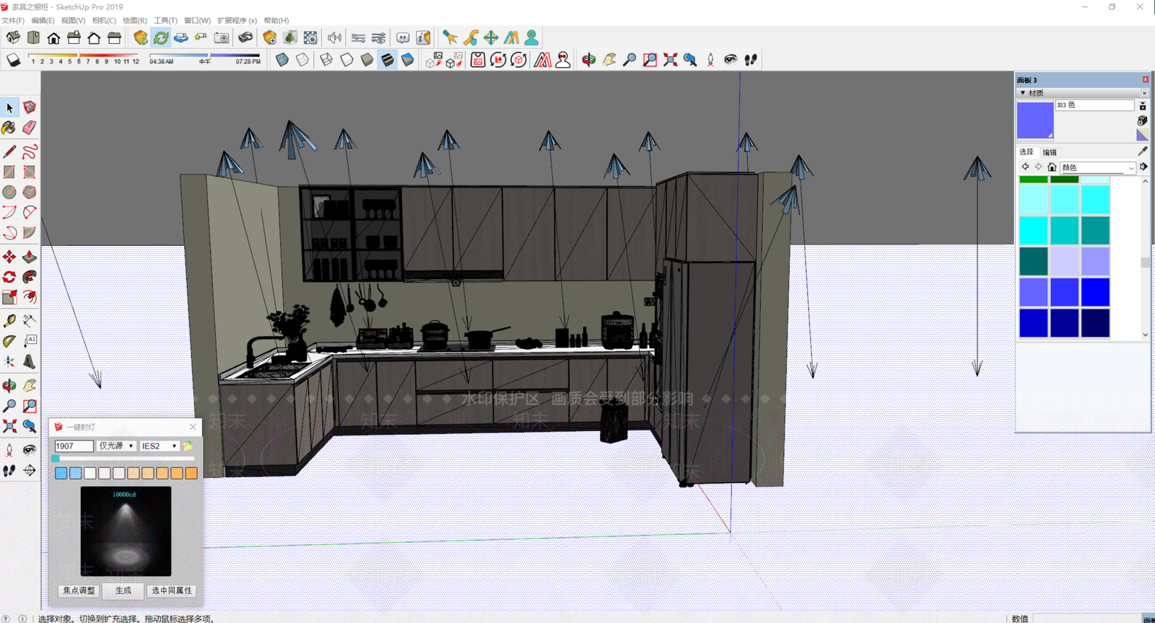Pick the Protractor tool
Image resolution: width=1155 pixels, height=623 pixels.
pyautogui.click(x=9, y=341)
